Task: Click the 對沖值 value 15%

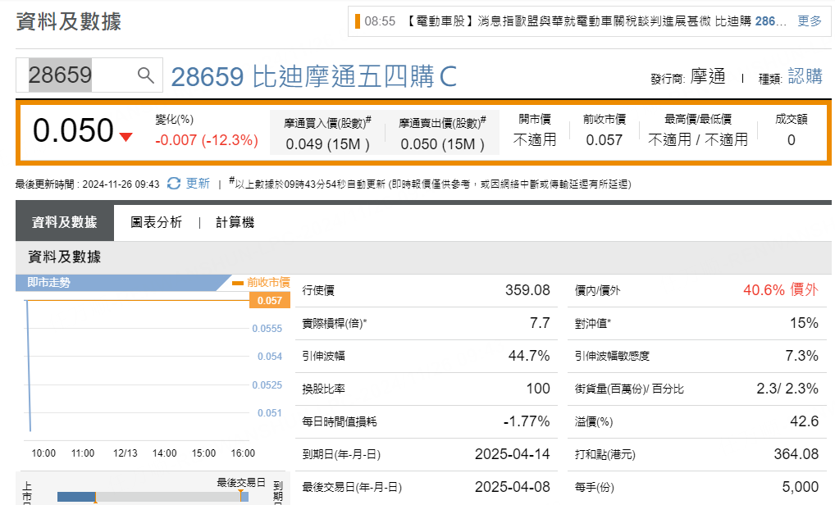Action: point(804,323)
